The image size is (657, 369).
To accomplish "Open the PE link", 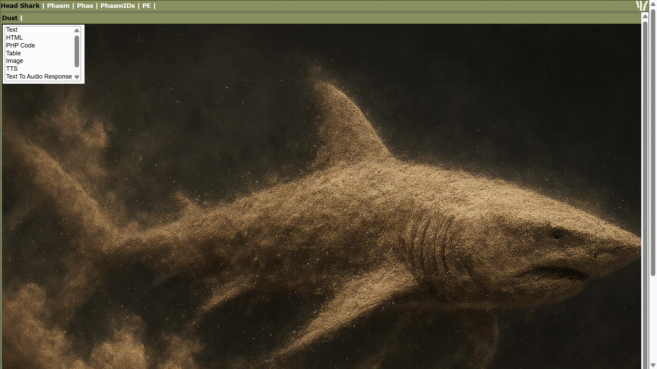I will click(146, 5).
